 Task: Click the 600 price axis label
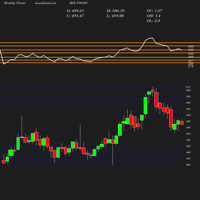pyautogui.click(x=188, y=90)
